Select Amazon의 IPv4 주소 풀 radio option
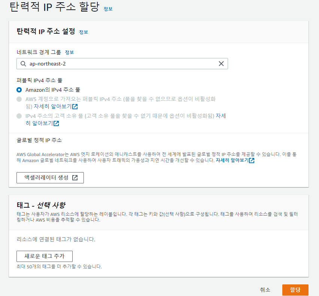The image size is (319, 296). (19, 90)
